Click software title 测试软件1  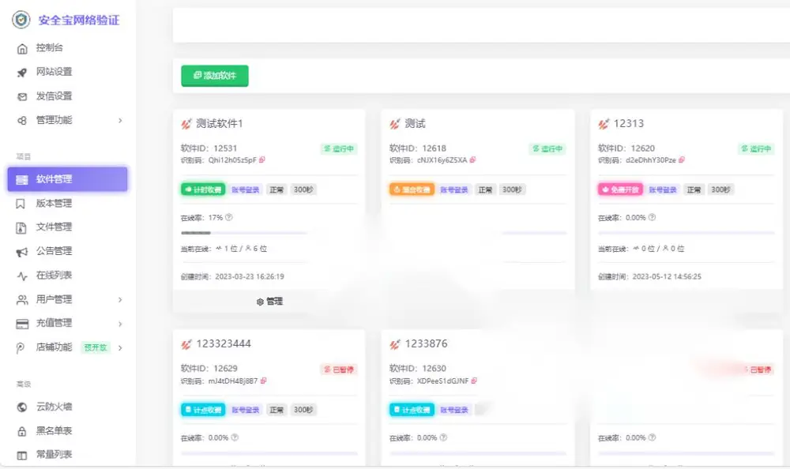219,123
